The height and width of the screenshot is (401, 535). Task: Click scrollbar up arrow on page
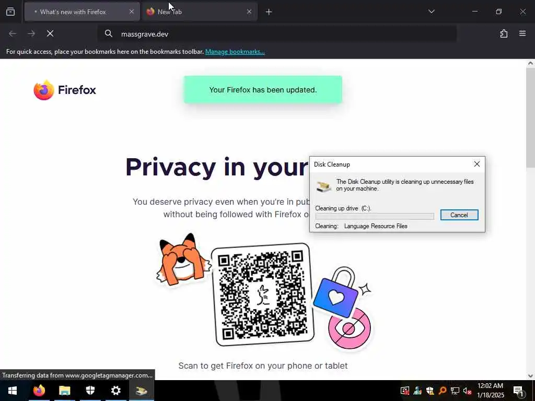531,63
